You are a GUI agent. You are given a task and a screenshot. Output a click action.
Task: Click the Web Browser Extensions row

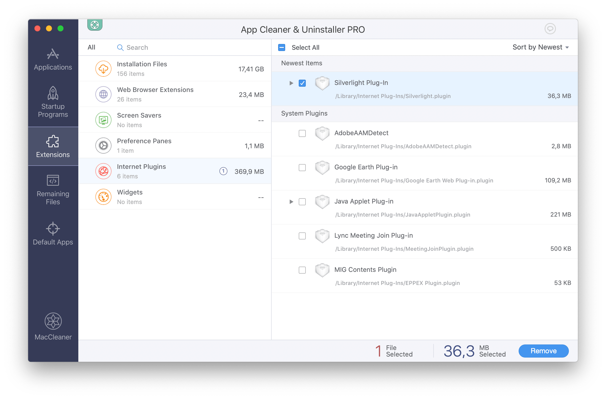(174, 95)
